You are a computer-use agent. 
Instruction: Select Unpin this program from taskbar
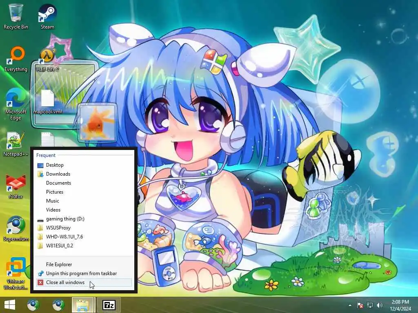[x=84, y=273]
